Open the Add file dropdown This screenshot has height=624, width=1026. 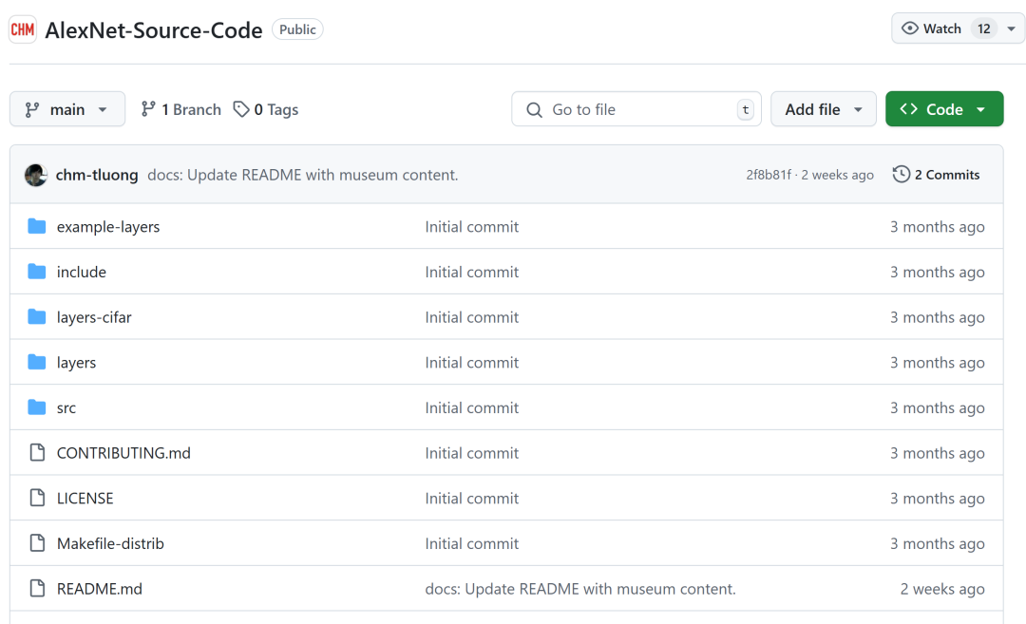[823, 109]
